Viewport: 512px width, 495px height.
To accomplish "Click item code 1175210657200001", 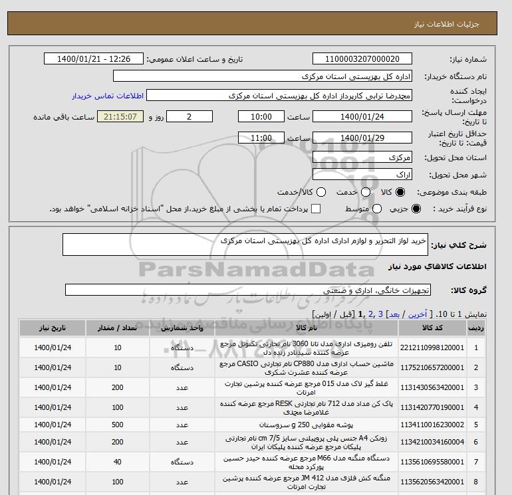I will (x=432, y=367).
